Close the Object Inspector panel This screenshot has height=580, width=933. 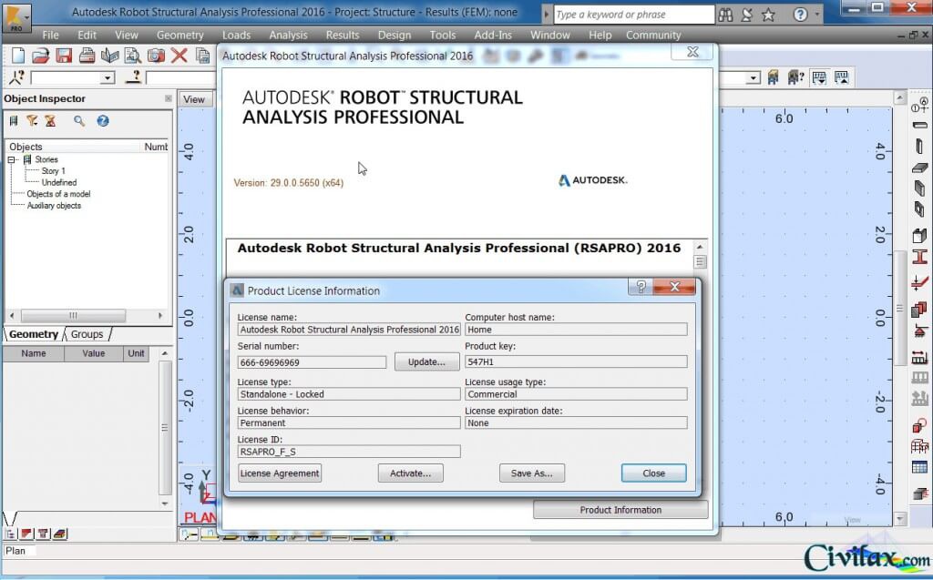169,98
